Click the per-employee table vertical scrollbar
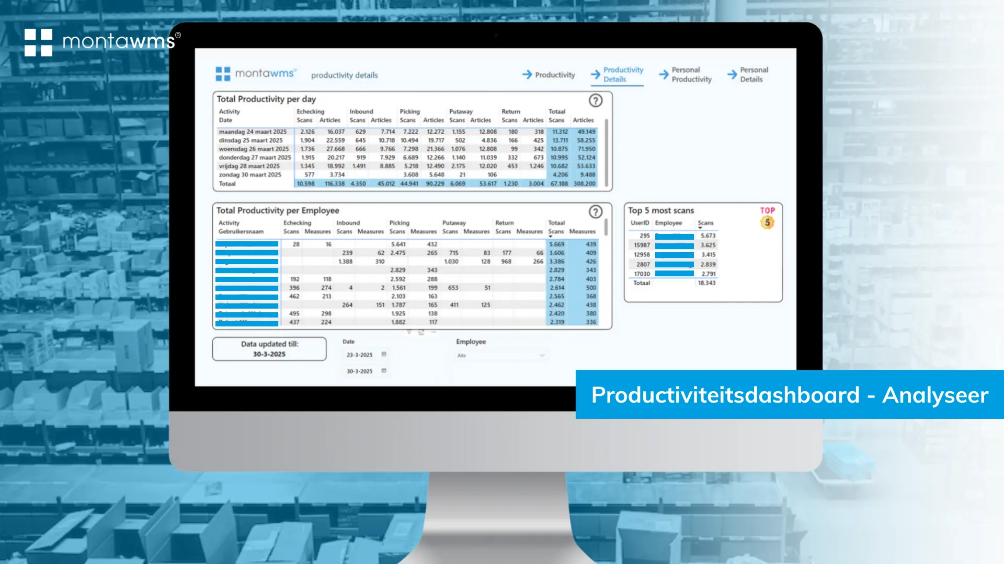This screenshot has width=1004, height=564. [x=607, y=228]
